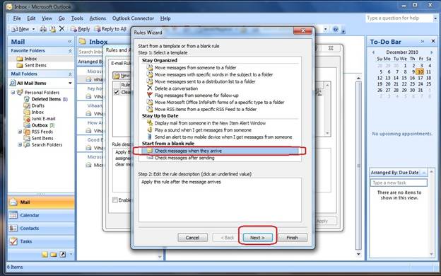Open the New button dropdown arrow

click(x=33, y=29)
